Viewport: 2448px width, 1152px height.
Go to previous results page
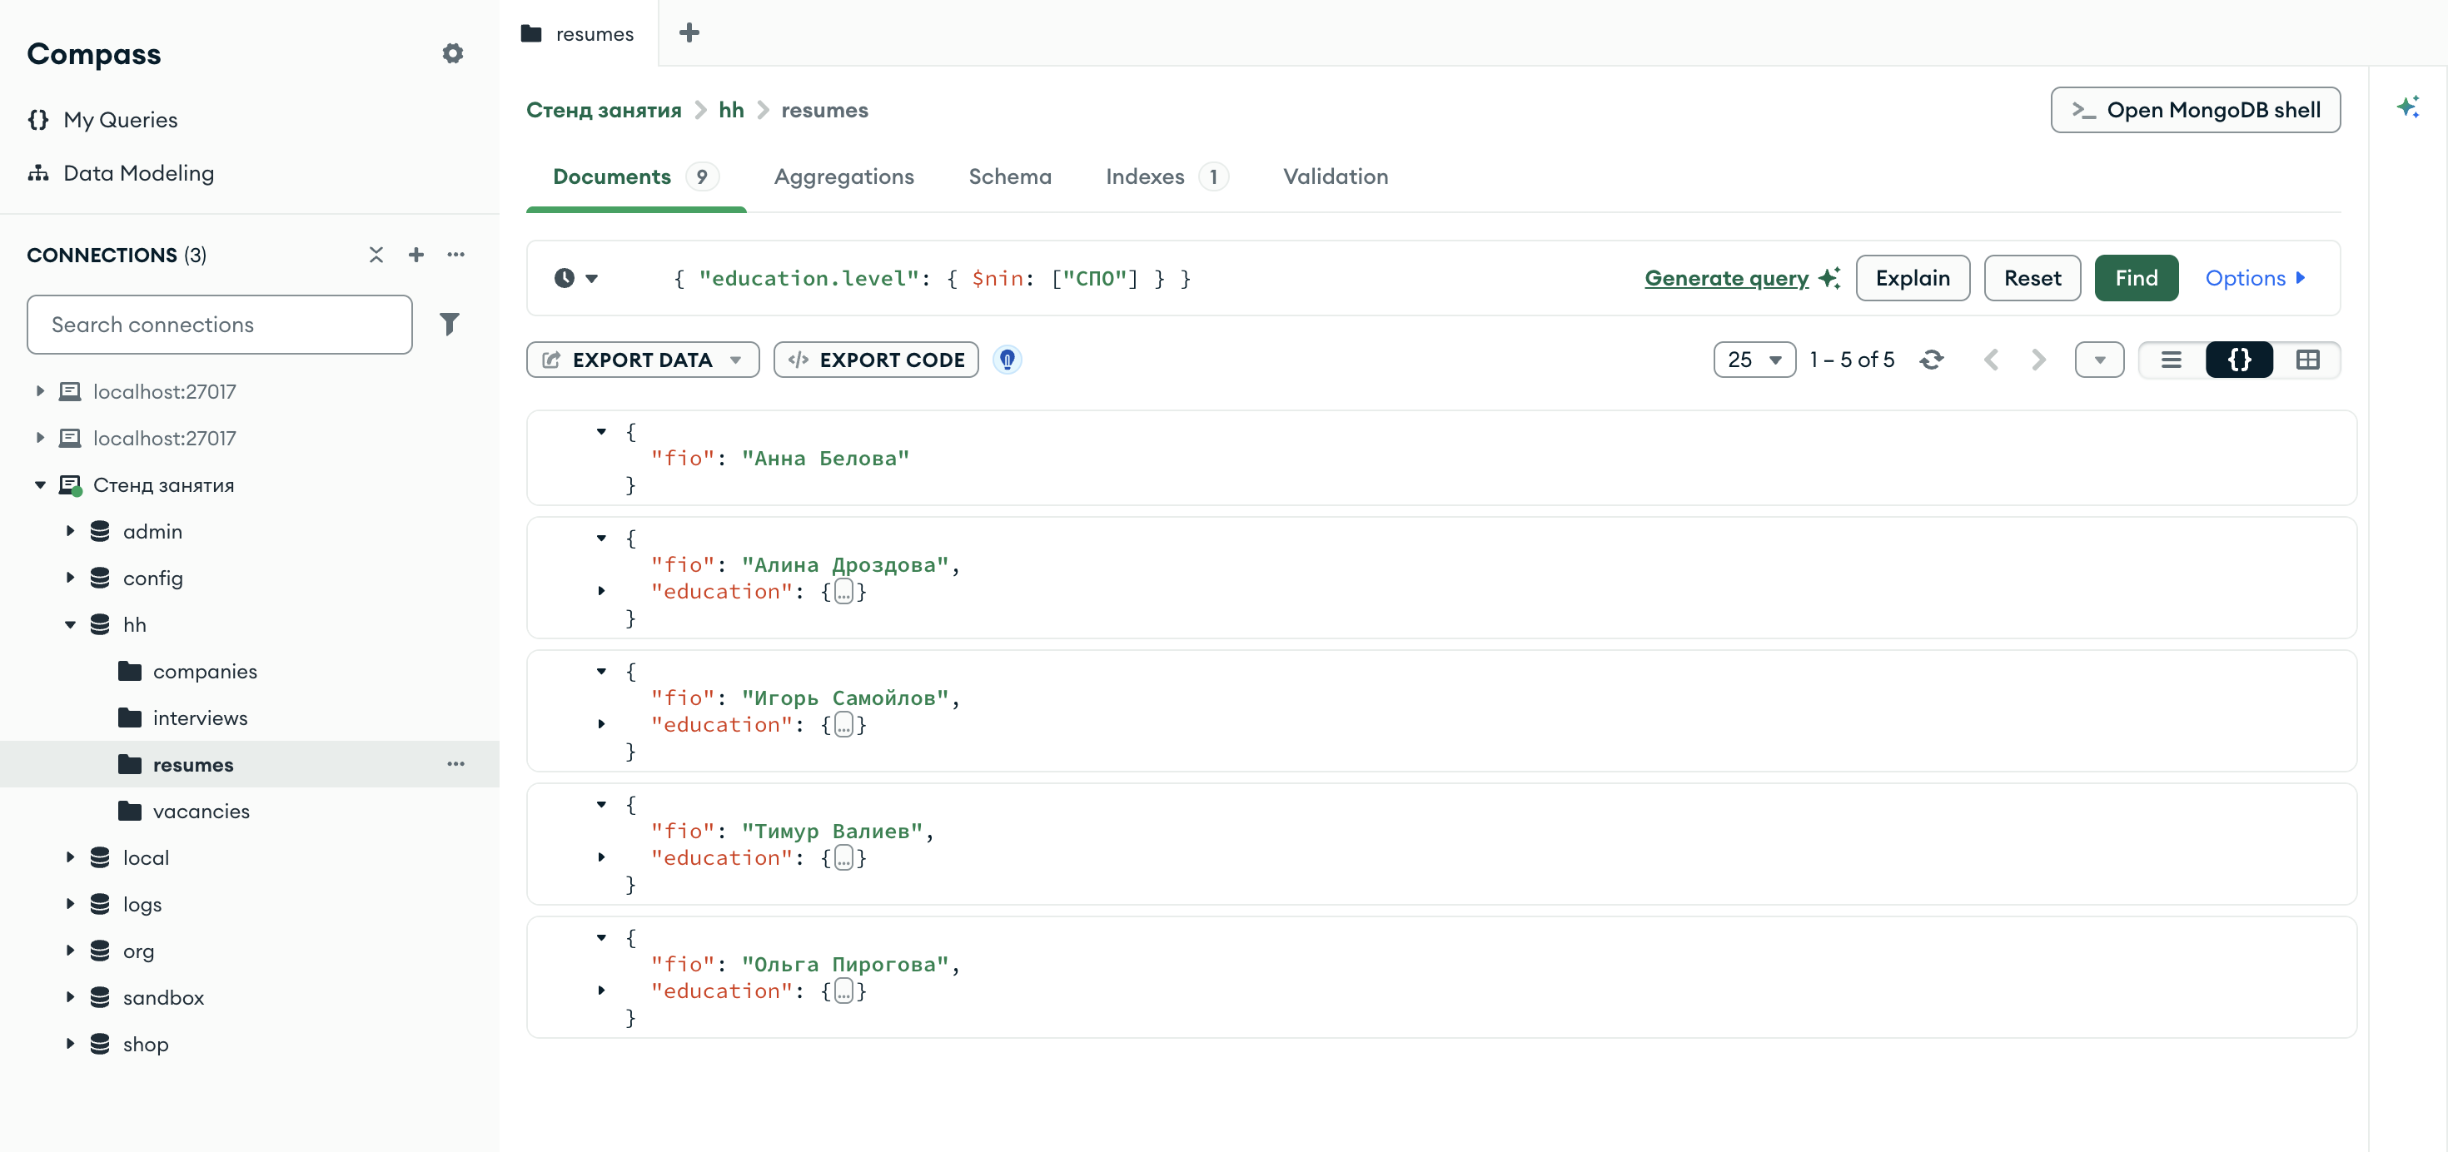point(1991,360)
